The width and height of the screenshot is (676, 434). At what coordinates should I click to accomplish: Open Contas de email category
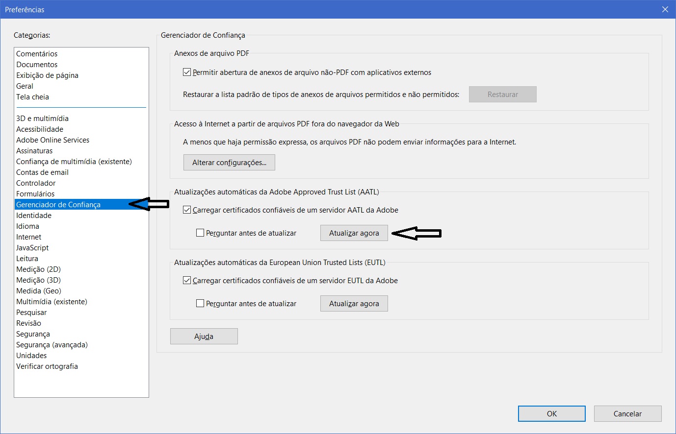(x=42, y=172)
